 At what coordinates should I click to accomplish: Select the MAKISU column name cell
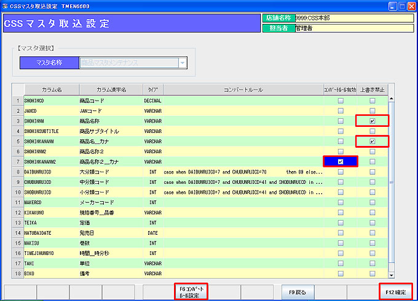tap(52, 243)
